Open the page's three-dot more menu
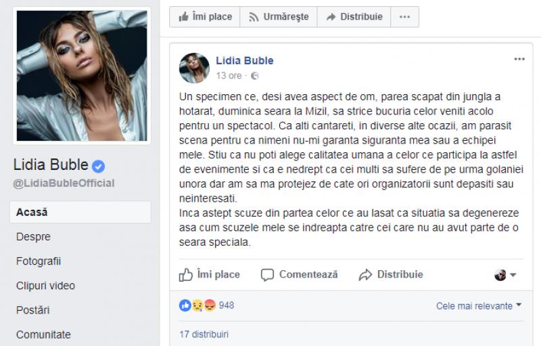 [404, 16]
